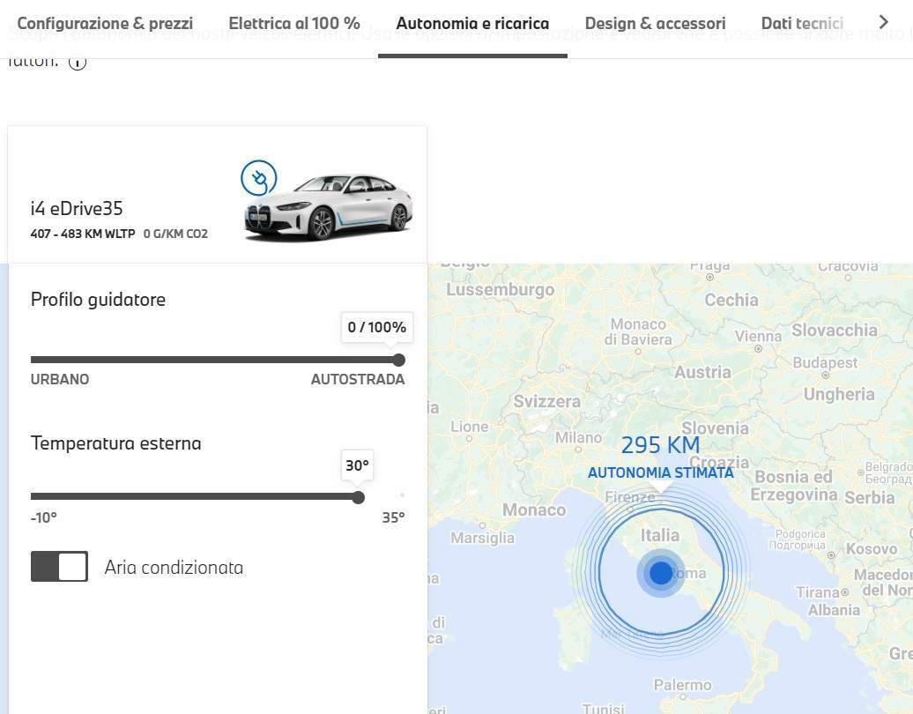Click the info icon next to 'fattori.'
The height and width of the screenshot is (714, 913).
tap(78, 63)
